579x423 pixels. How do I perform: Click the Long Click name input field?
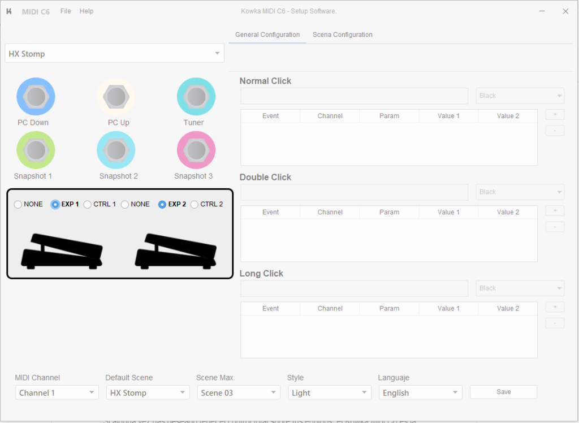click(354, 288)
